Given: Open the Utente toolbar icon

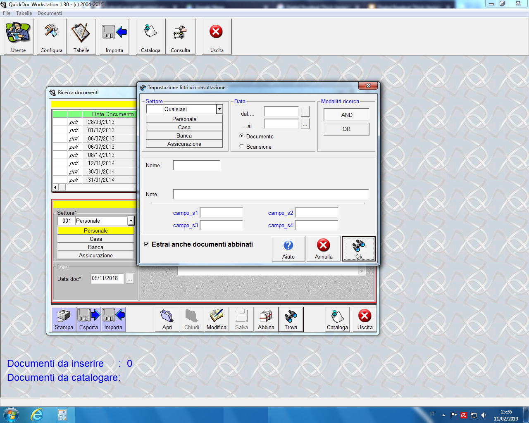Looking at the screenshot, I should tap(18, 36).
